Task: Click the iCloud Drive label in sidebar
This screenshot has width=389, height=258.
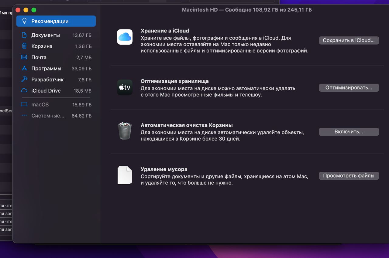Action: (46, 90)
